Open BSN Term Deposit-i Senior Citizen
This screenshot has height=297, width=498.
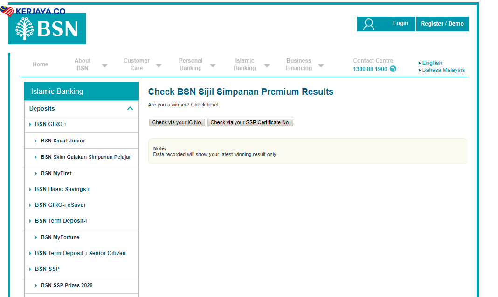point(80,253)
